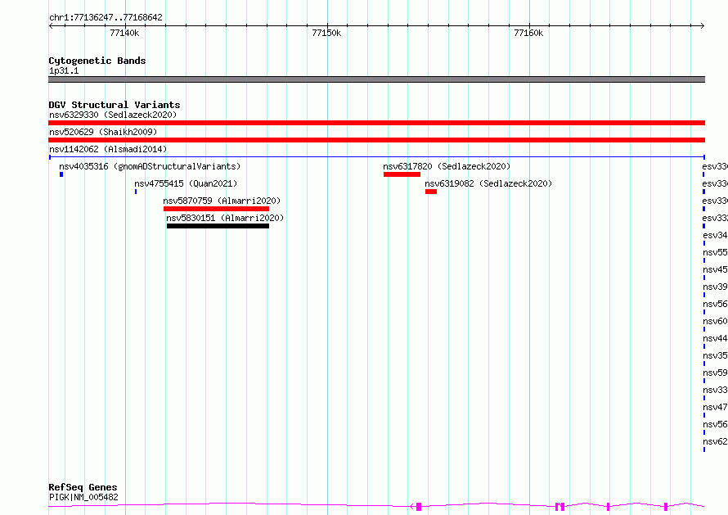This screenshot has height=515, width=728.
Task: Click the chr1:77136247..77168642 coordinate label
Action: coord(106,18)
